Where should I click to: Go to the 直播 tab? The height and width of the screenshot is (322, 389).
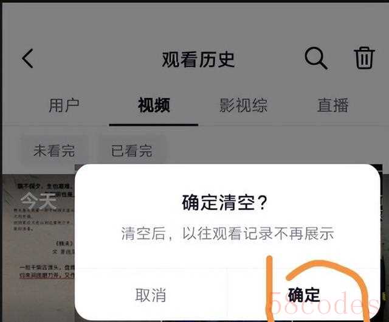coord(333,105)
